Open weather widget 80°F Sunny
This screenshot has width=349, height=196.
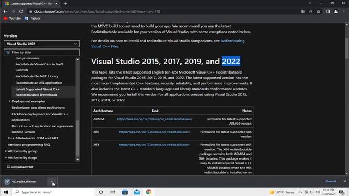click(282, 192)
